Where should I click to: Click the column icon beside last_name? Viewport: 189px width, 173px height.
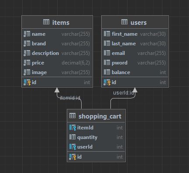click(107, 44)
